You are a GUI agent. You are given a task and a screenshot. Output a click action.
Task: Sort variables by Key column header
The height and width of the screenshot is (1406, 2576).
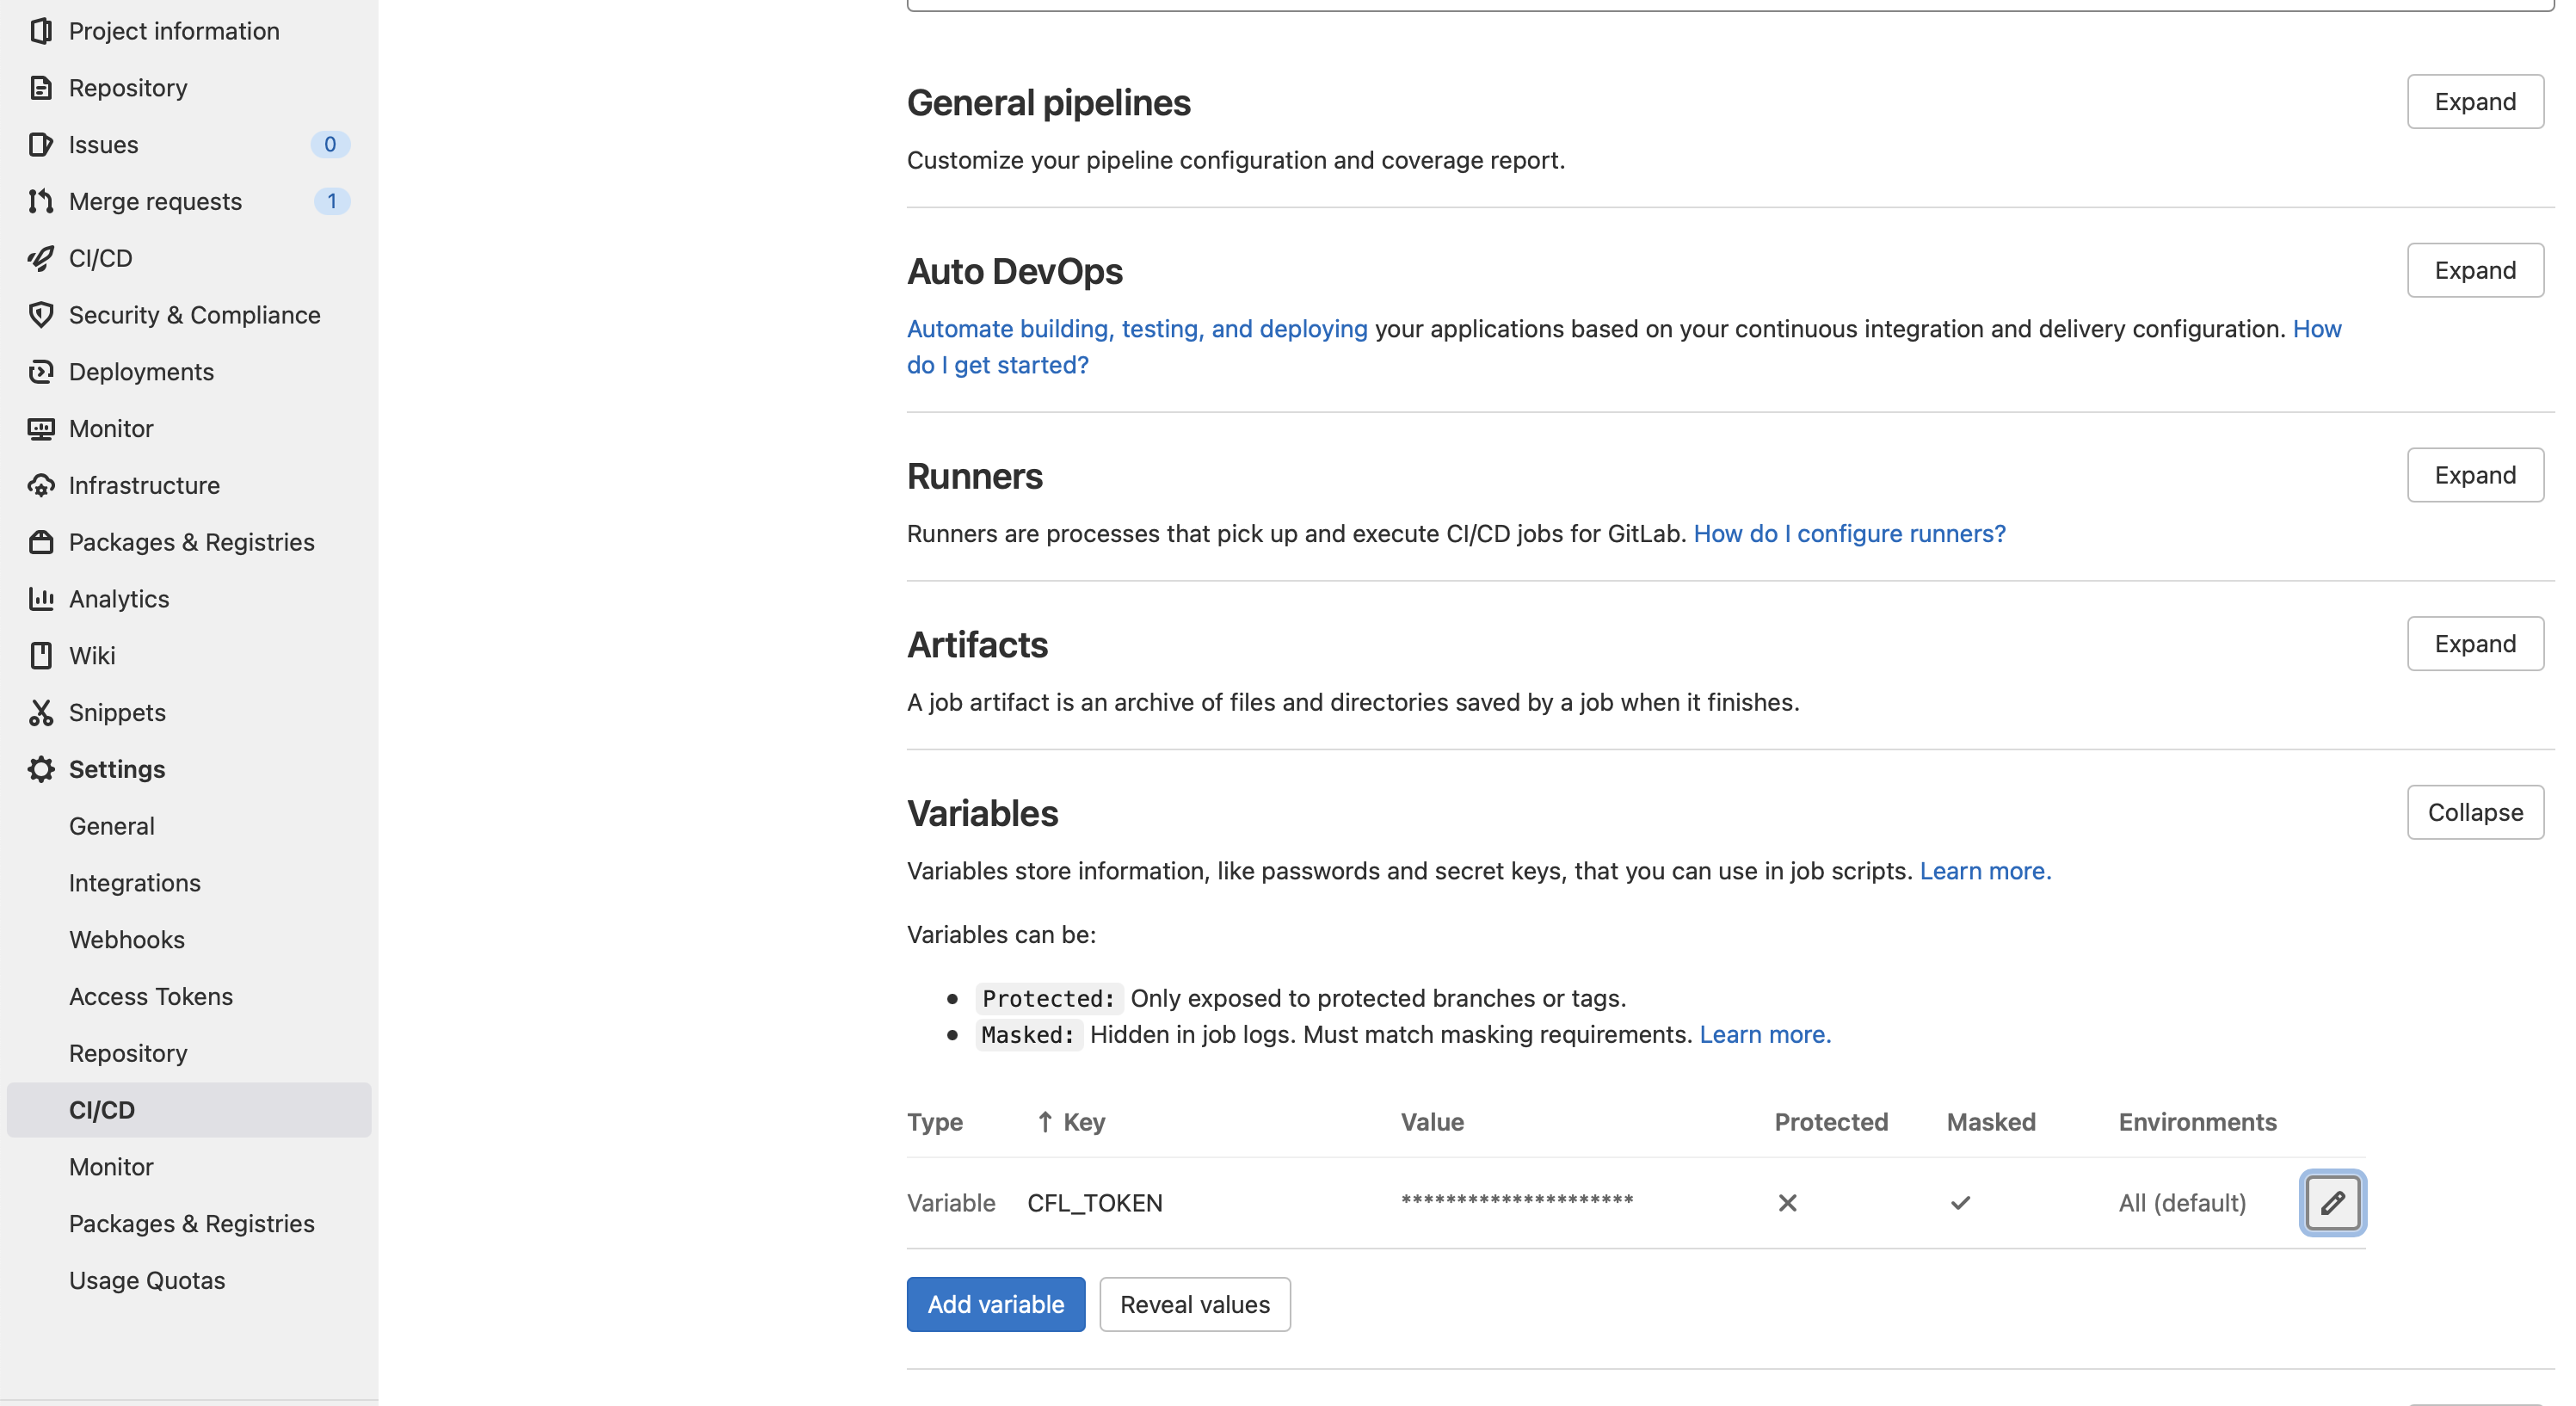click(1083, 1122)
